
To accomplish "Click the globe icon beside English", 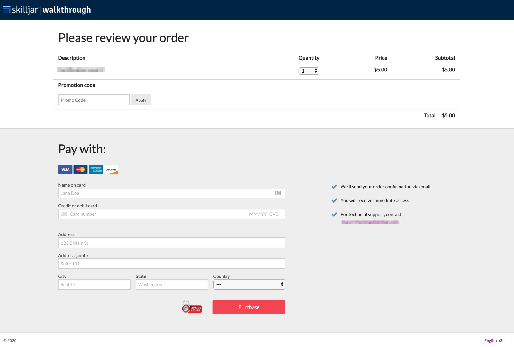I will point(501,341).
